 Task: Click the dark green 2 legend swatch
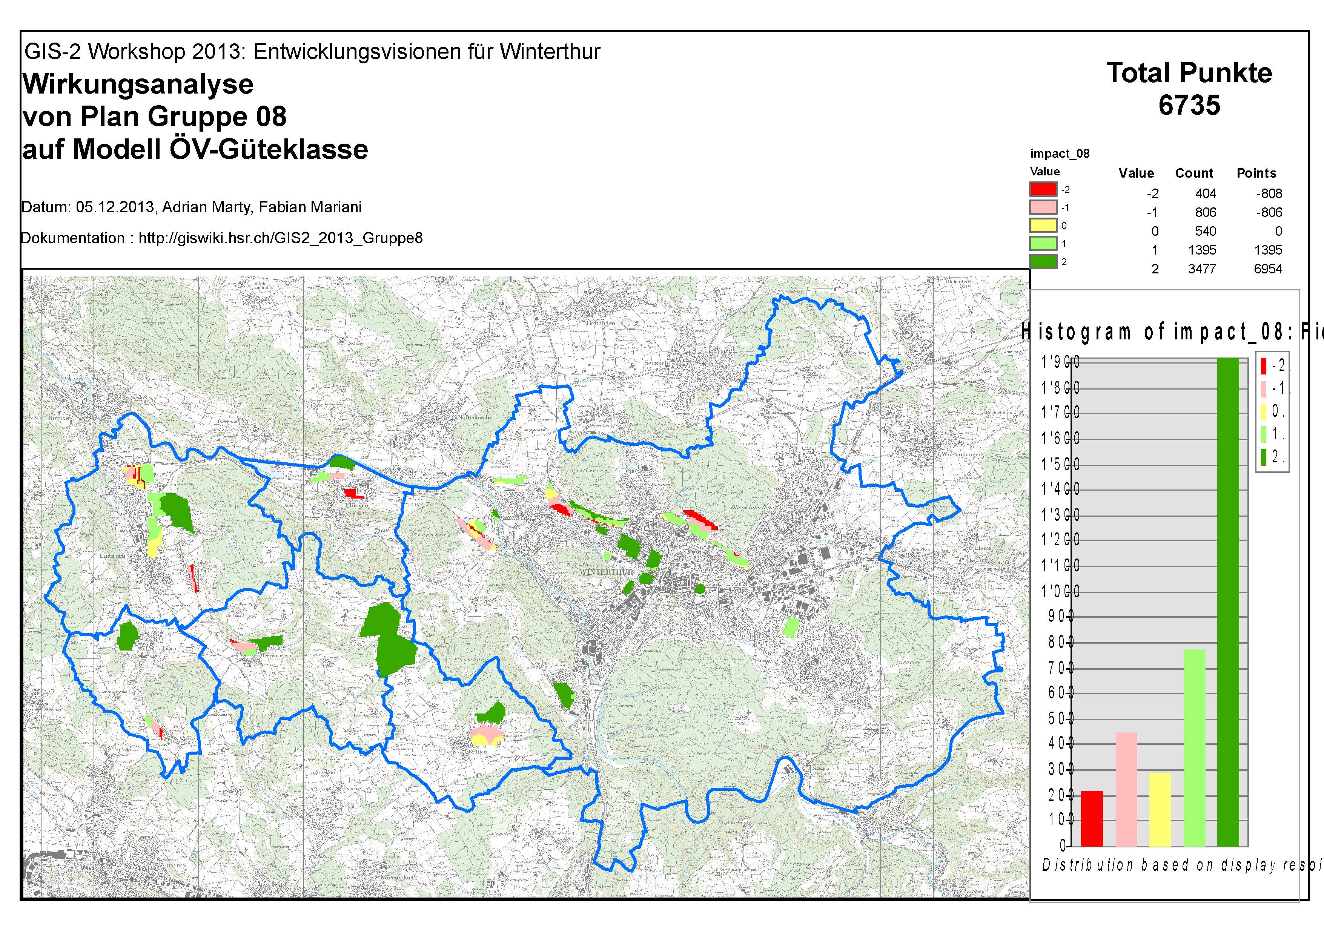point(1043,262)
